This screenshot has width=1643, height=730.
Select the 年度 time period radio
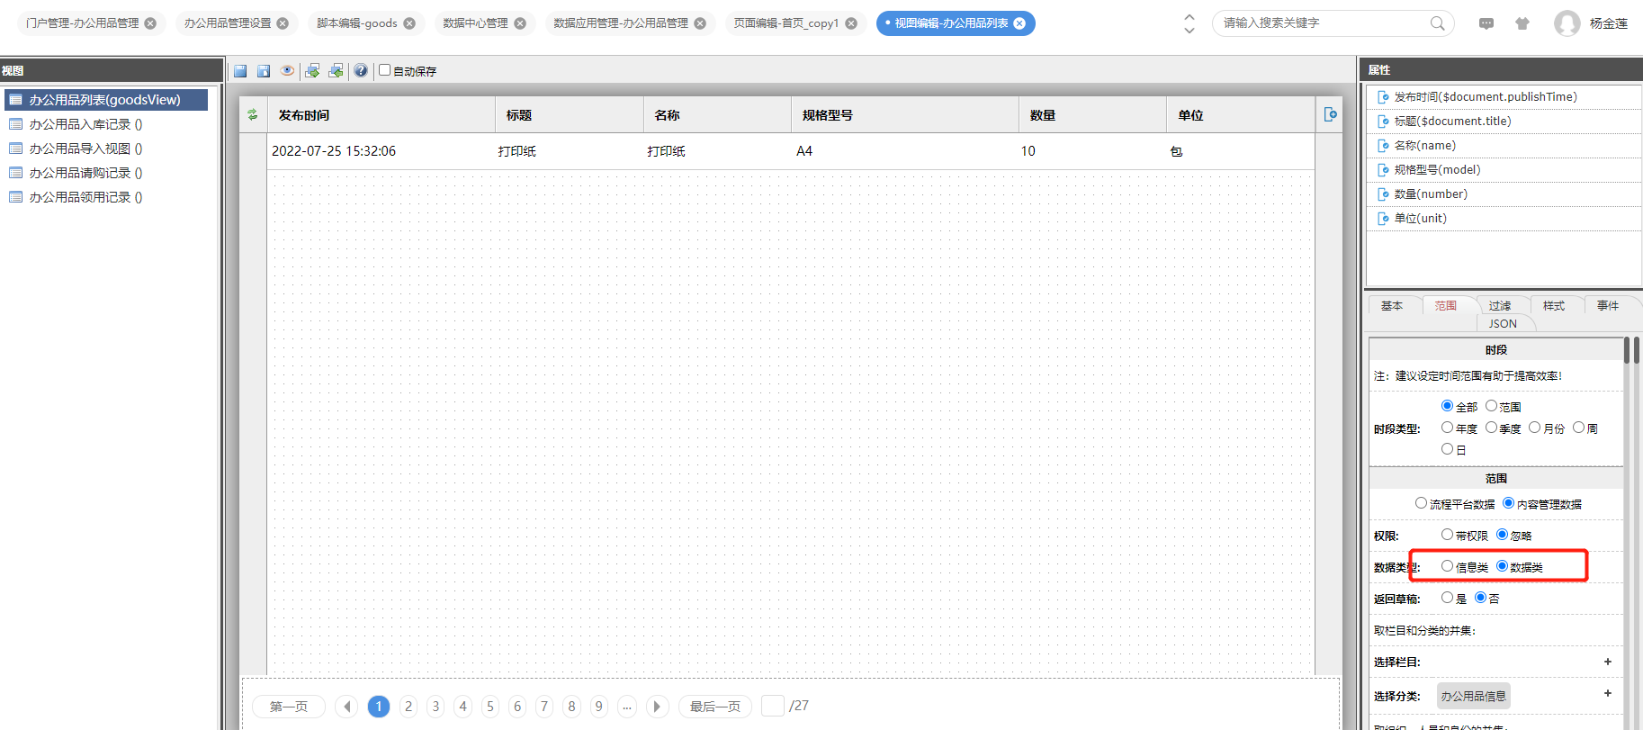1447,428
